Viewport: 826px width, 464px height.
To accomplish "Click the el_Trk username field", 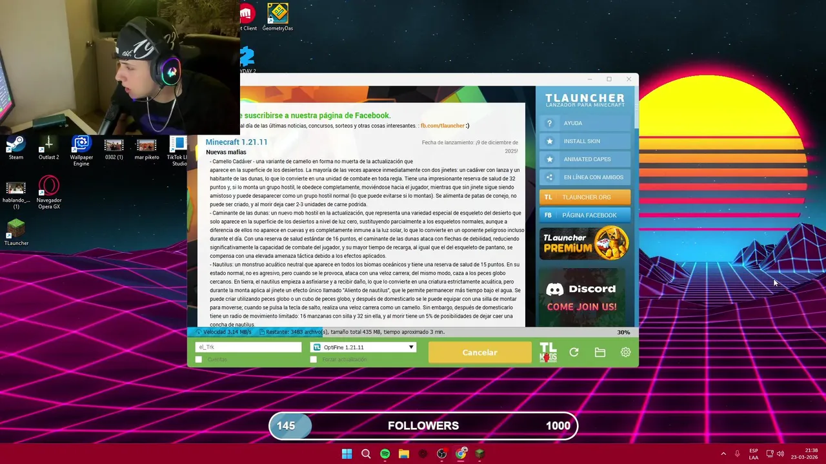I will click(248, 347).
